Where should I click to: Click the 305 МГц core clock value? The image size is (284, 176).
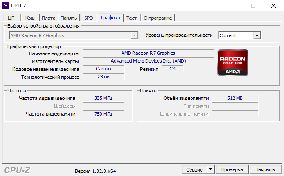103,98
